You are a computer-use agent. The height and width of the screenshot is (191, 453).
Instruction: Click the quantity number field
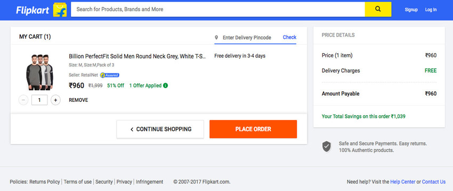click(39, 100)
